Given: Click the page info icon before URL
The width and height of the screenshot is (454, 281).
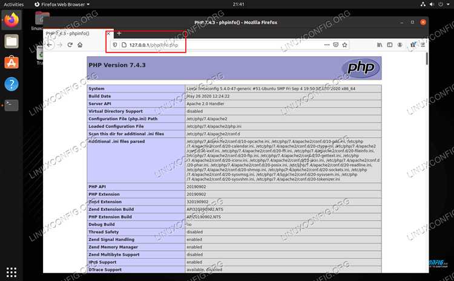Looking at the screenshot, I should 124,45.
